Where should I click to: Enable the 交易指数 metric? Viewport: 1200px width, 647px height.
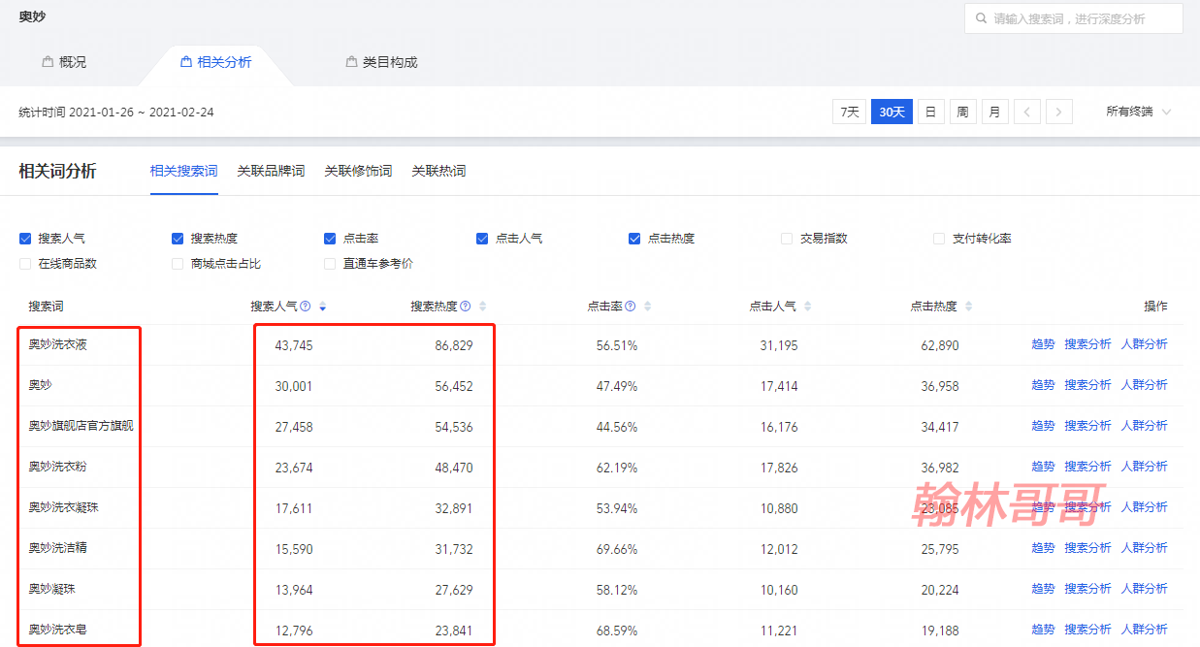[787, 239]
